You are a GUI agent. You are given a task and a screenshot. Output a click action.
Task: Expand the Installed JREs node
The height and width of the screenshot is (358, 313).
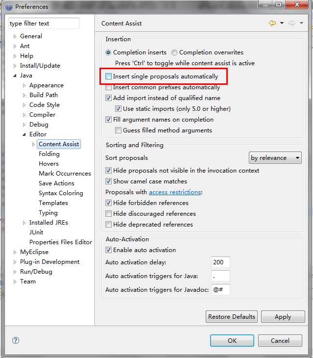click(24, 223)
